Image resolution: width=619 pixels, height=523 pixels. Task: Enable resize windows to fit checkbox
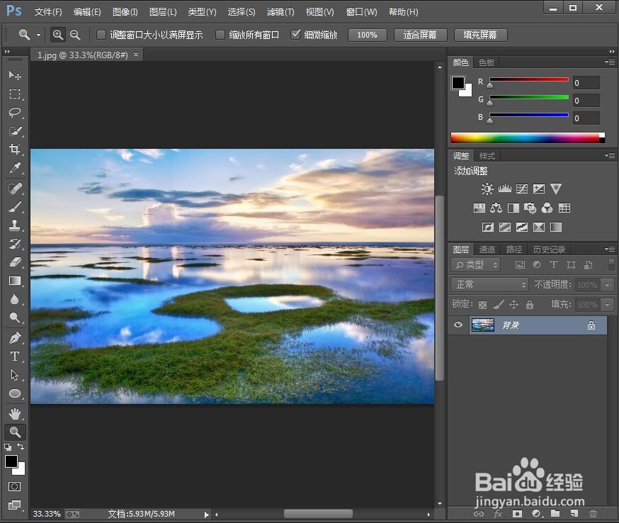(101, 35)
